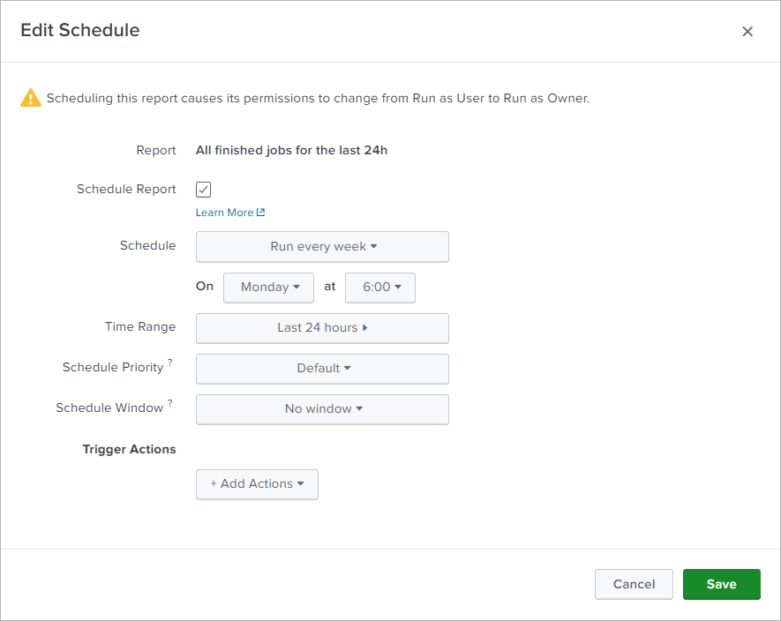
Task: Click the Edit Schedule dialog title
Action: 80,30
